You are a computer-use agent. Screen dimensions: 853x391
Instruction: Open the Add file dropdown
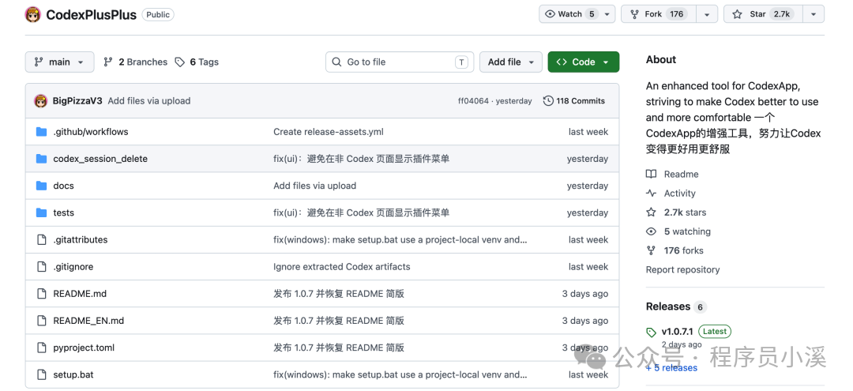(x=510, y=62)
